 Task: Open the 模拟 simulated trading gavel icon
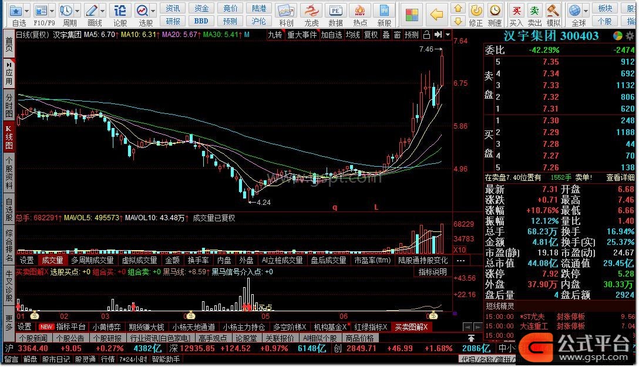point(553,11)
